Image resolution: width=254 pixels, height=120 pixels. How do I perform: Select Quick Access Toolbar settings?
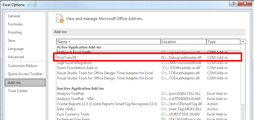click(x=25, y=74)
